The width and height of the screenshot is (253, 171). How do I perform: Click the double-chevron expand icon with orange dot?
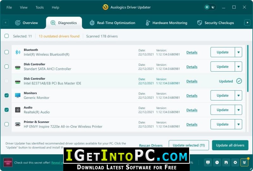coord(244,162)
